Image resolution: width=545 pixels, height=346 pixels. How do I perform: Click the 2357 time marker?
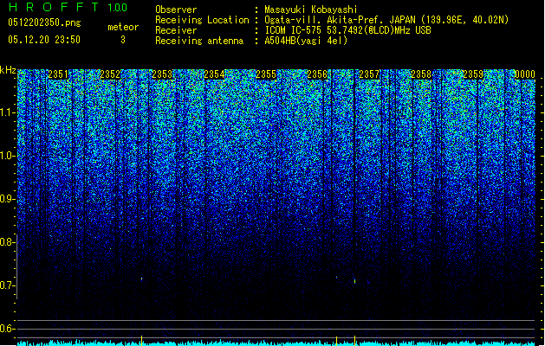pos(369,74)
